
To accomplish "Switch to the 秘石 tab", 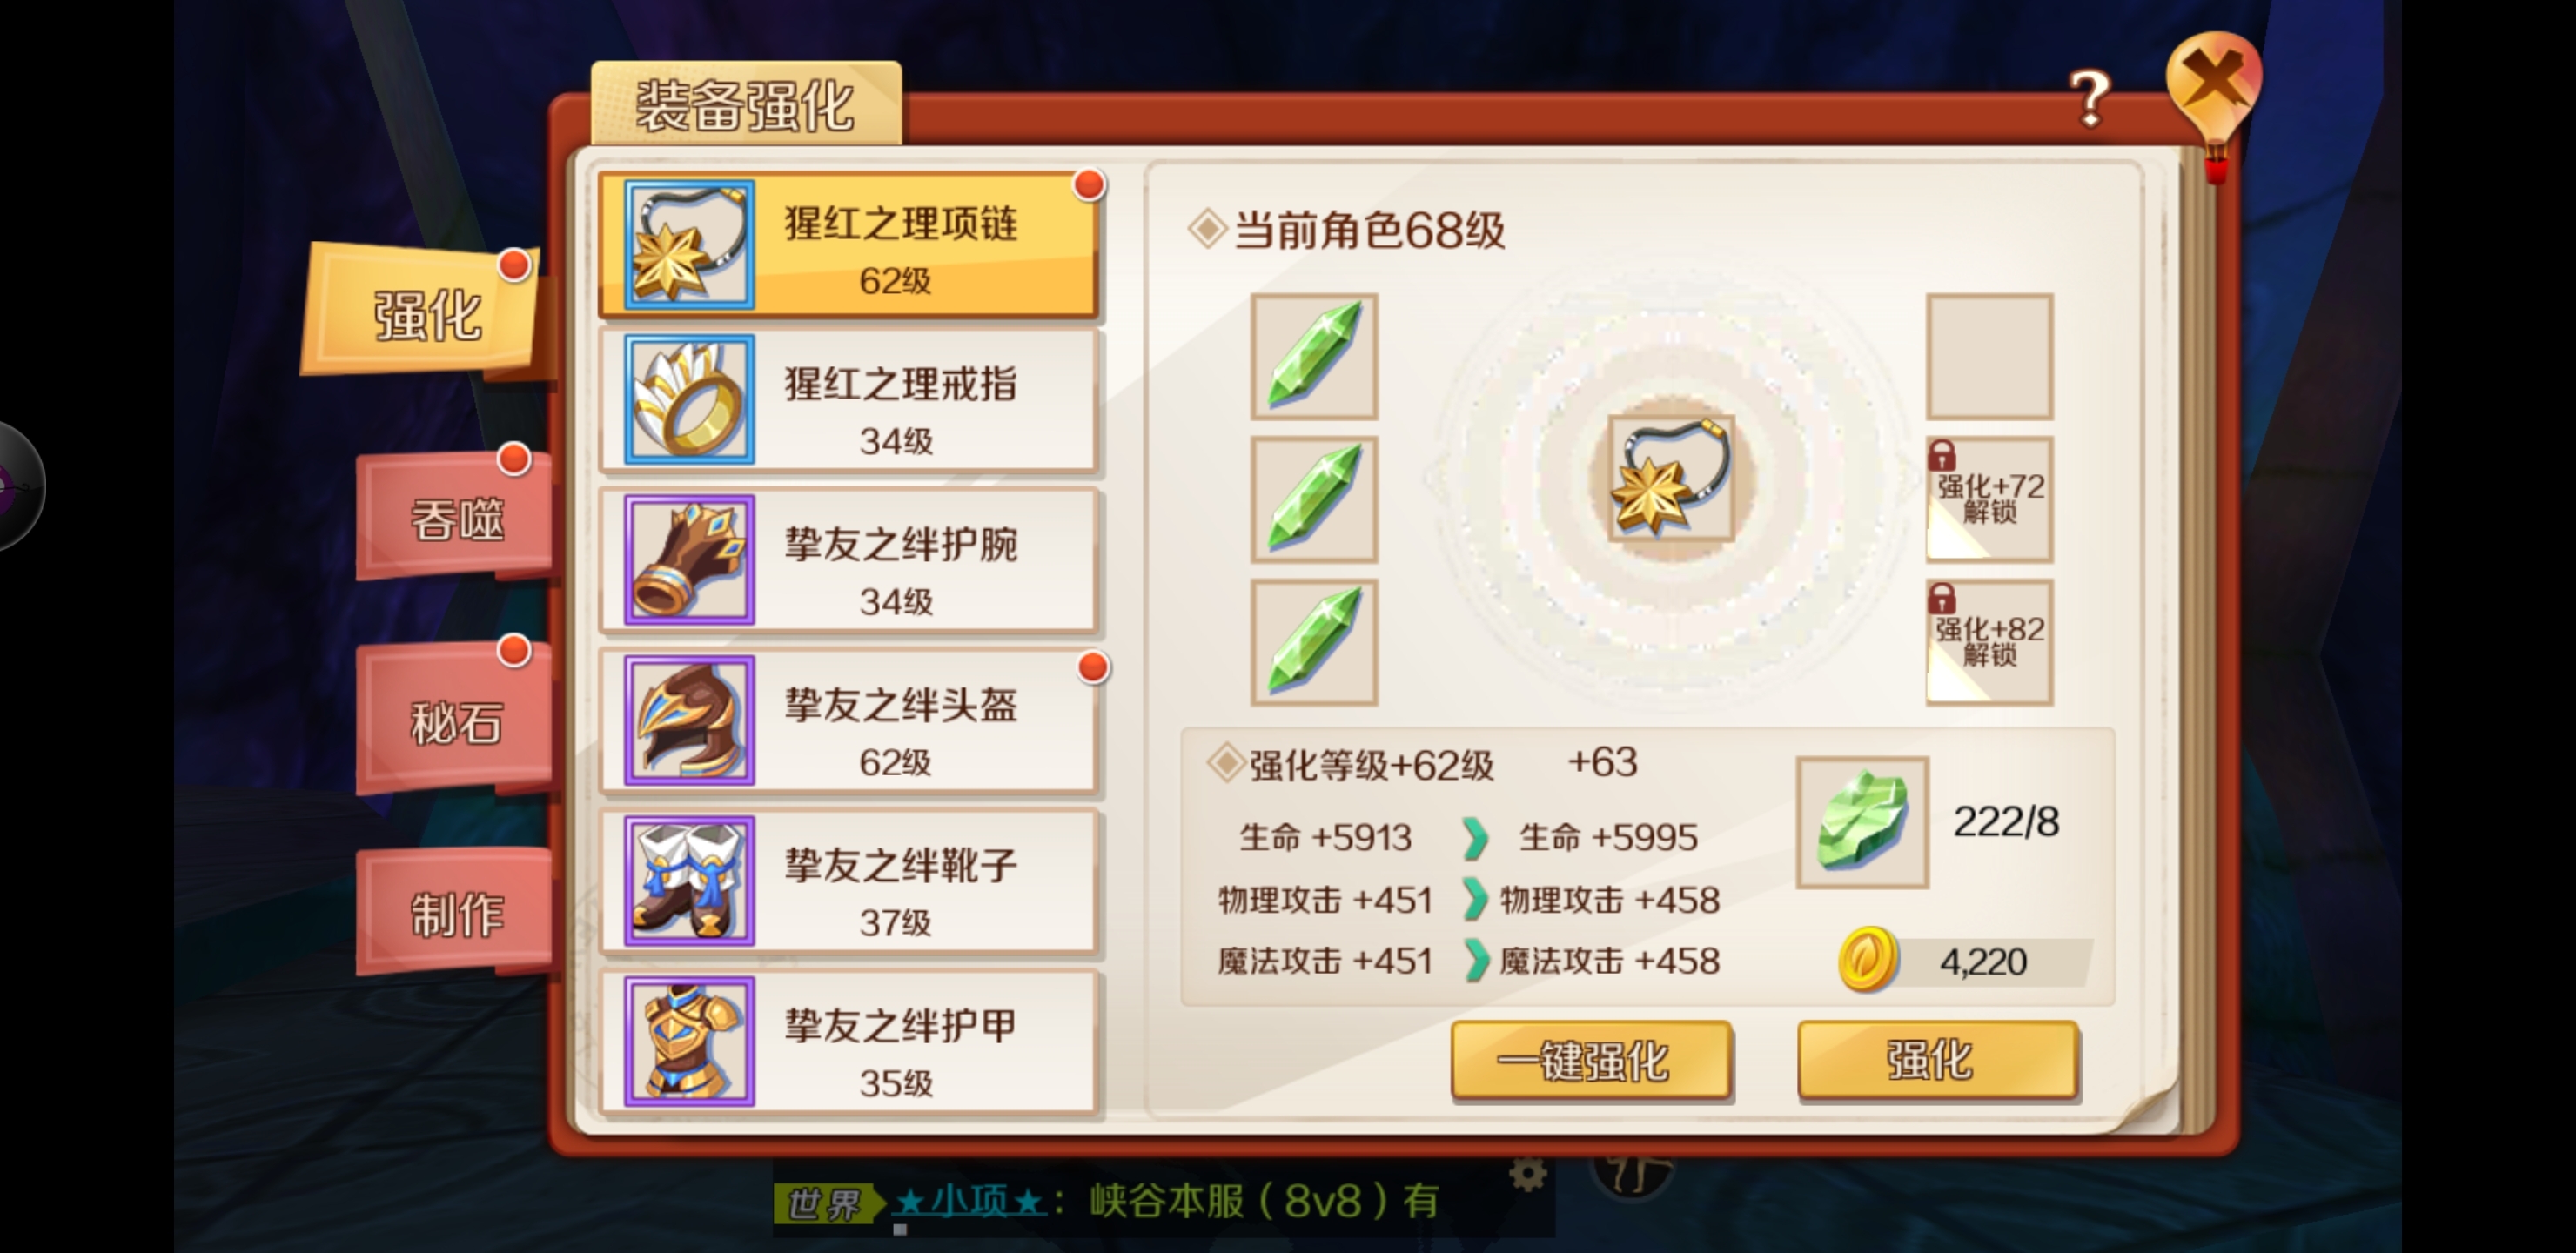I will tap(455, 720).
